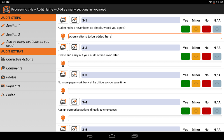Tap the Signature icon

coord(3,86)
